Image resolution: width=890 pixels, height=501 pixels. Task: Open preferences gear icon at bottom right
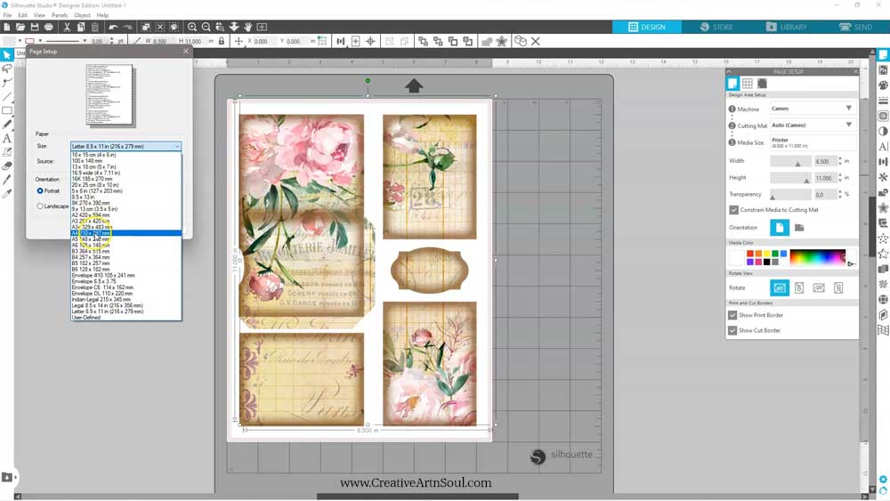point(883,480)
